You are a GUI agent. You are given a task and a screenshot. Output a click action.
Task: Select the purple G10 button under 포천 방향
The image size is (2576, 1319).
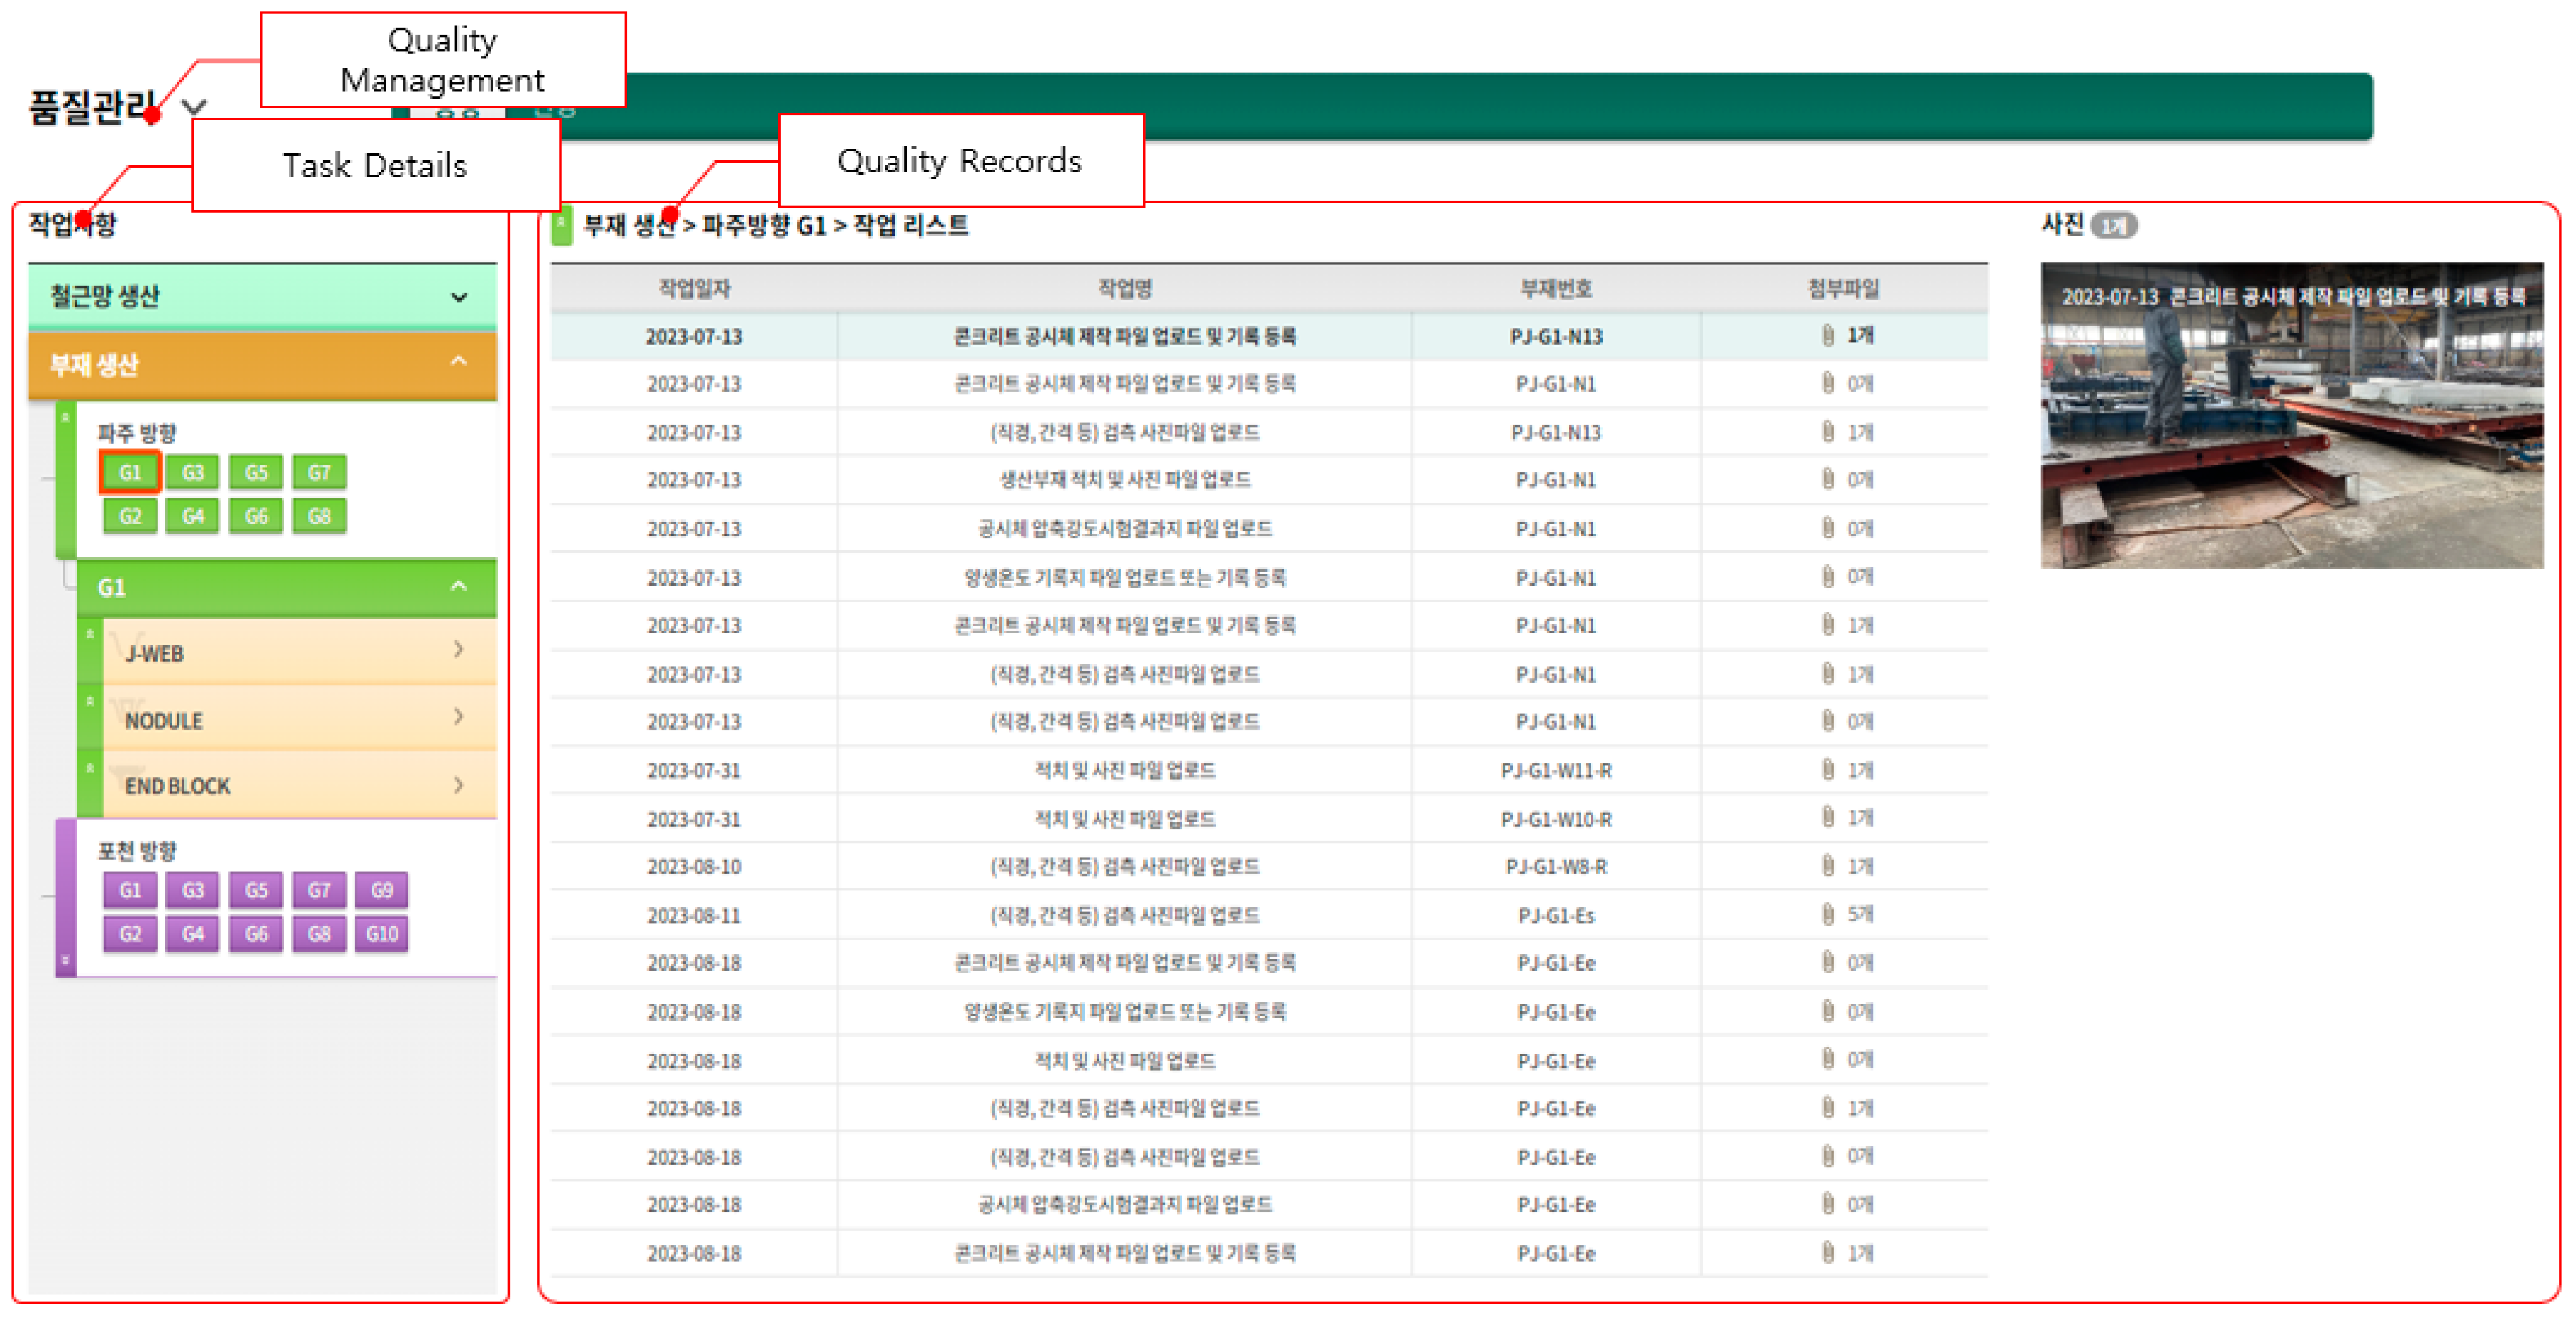pos(382,934)
